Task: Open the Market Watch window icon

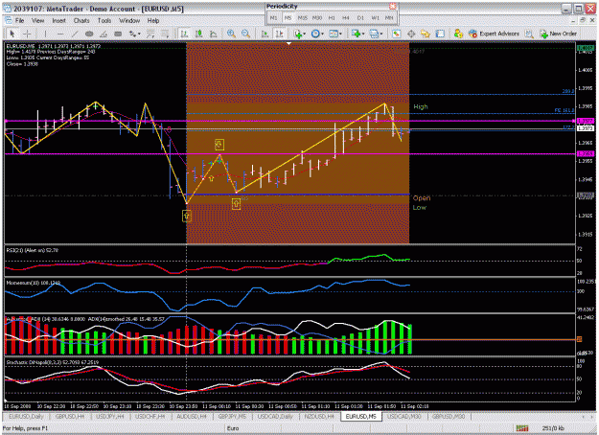Action: tap(397, 34)
